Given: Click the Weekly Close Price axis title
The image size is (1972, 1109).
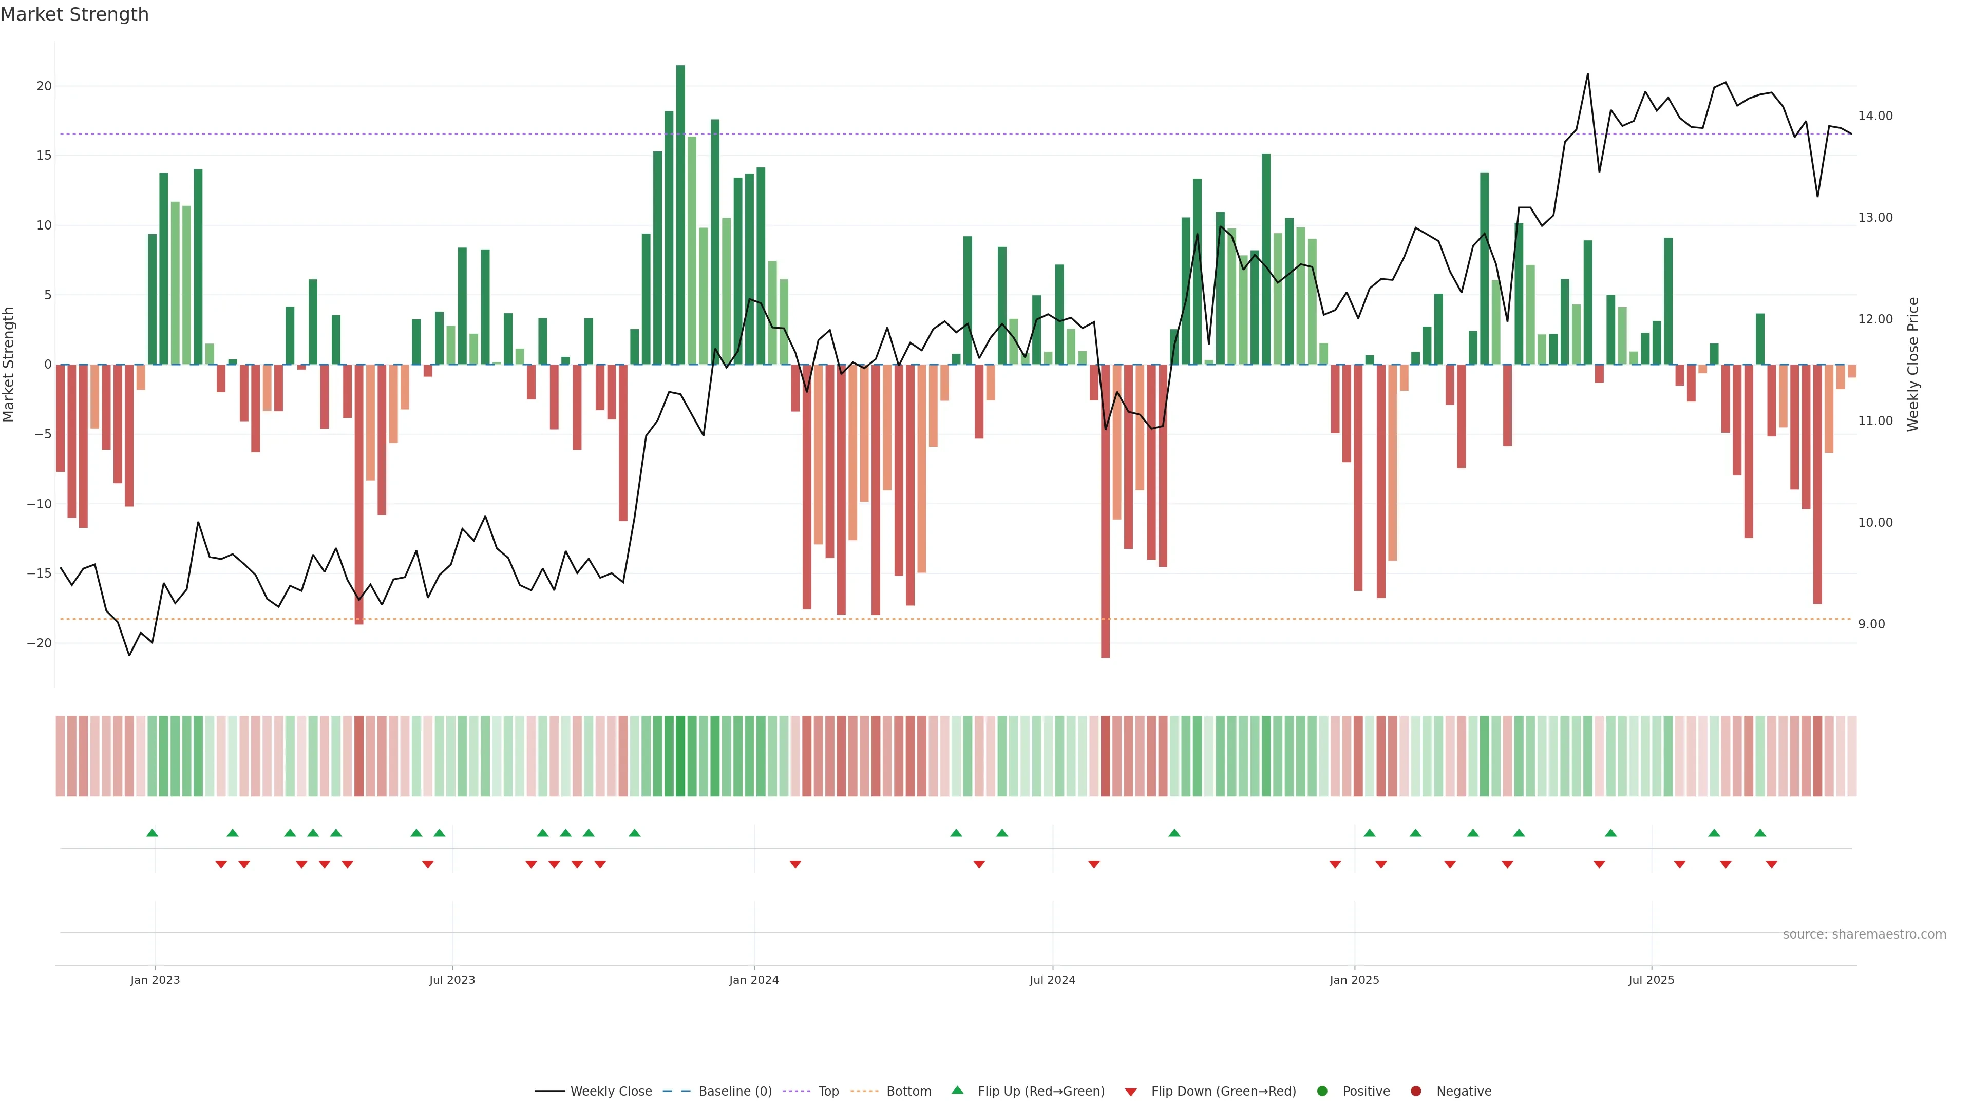Looking at the screenshot, I should coord(1913,365).
